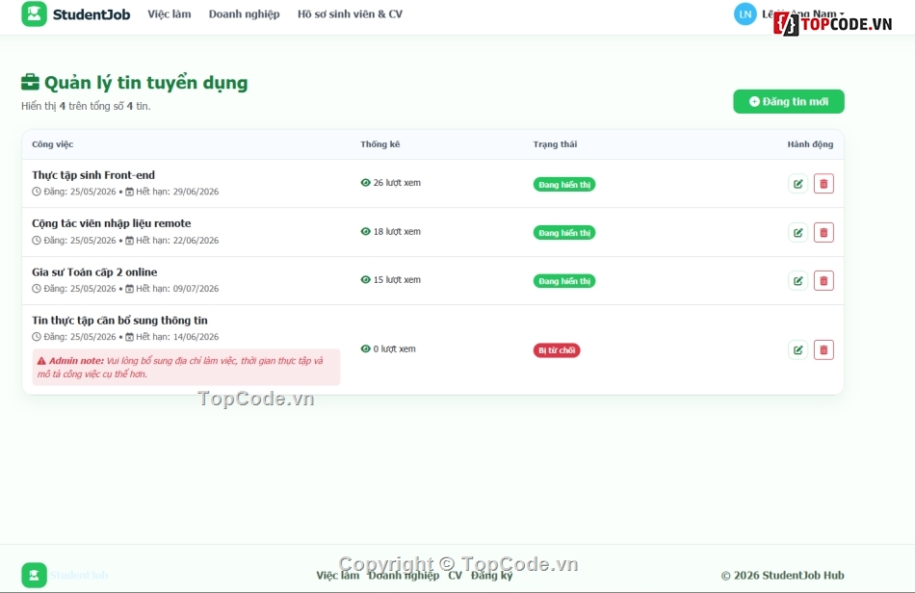Open the footer Doanh nghiệp link
Image resolution: width=915 pixels, height=593 pixels.
[404, 576]
